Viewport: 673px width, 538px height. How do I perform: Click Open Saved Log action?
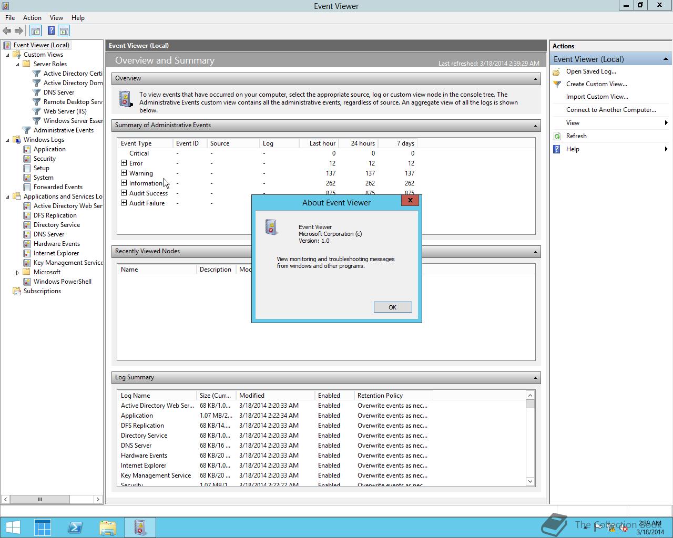[591, 71]
